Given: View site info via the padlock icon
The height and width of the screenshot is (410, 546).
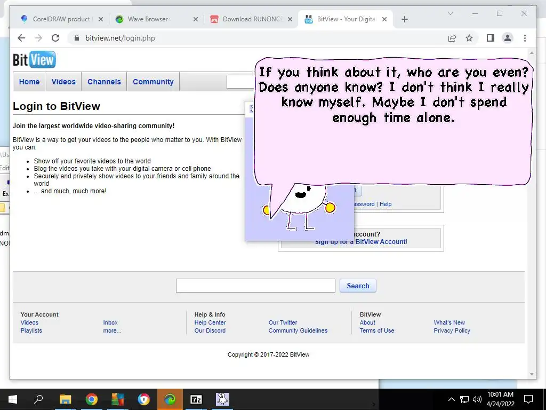Looking at the screenshot, I should (77, 38).
